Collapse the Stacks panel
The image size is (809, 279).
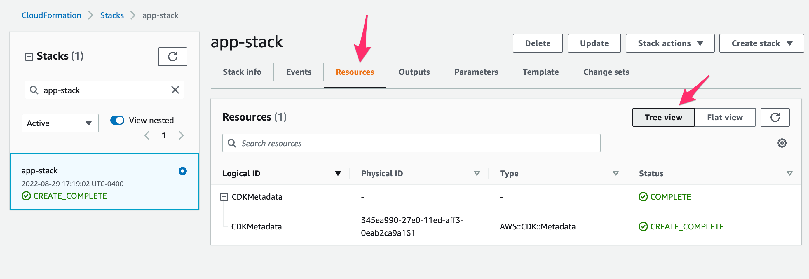coord(29,57)
